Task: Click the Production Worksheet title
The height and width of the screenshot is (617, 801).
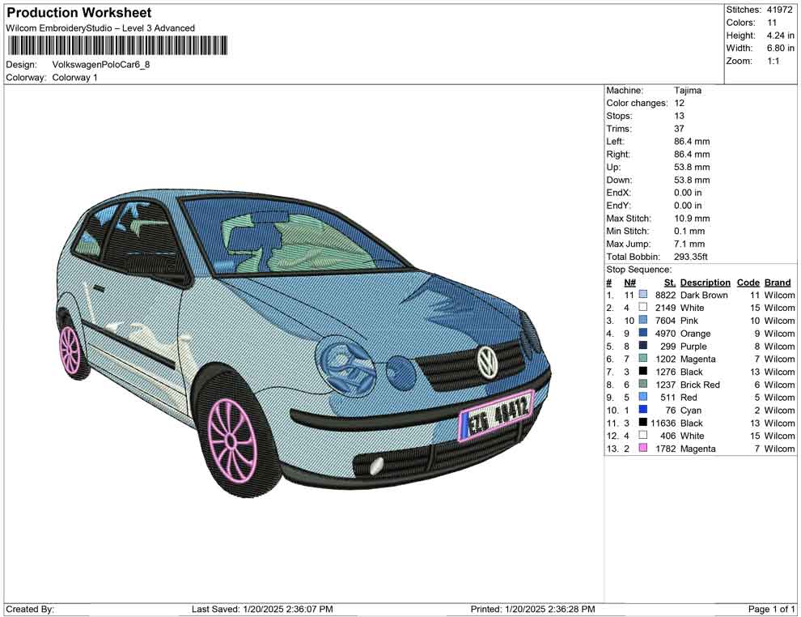Action: tap(78, 13)
